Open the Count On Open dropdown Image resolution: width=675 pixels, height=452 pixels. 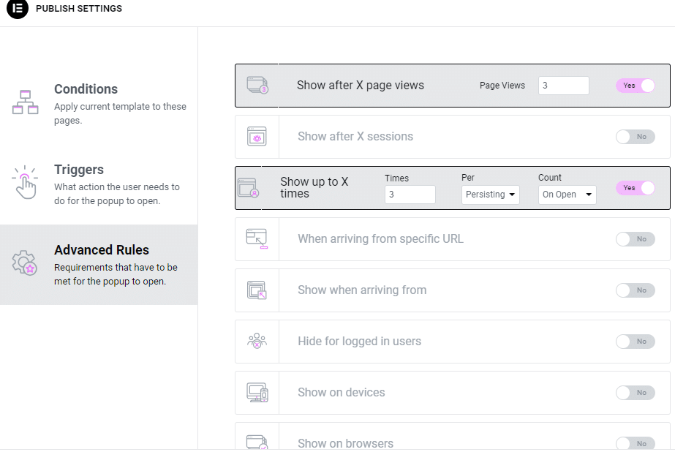[x=567, y=195]
